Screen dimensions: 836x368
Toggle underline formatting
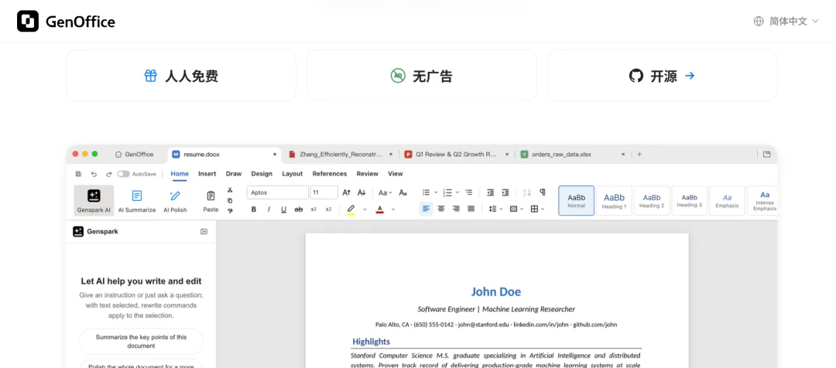(283, 210)
